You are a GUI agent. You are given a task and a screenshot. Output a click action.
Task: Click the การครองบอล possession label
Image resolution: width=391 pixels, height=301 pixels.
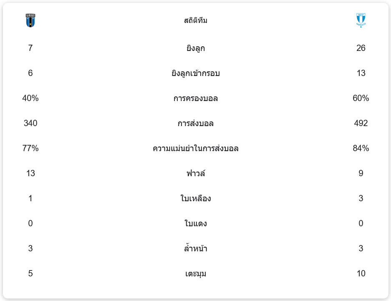pos(195,99)
